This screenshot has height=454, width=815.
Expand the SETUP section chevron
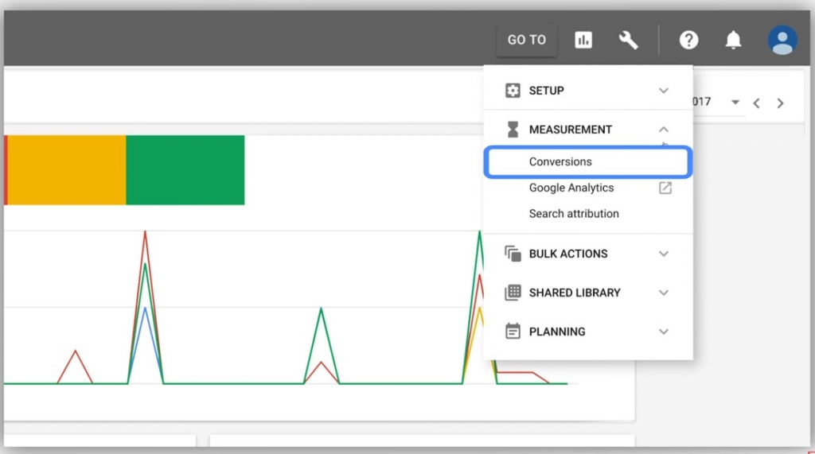[664, 91]
